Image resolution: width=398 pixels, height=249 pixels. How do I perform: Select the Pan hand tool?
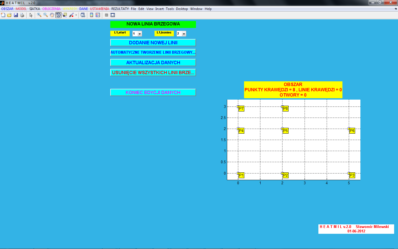pyautogui.click(x=52, y=15)
